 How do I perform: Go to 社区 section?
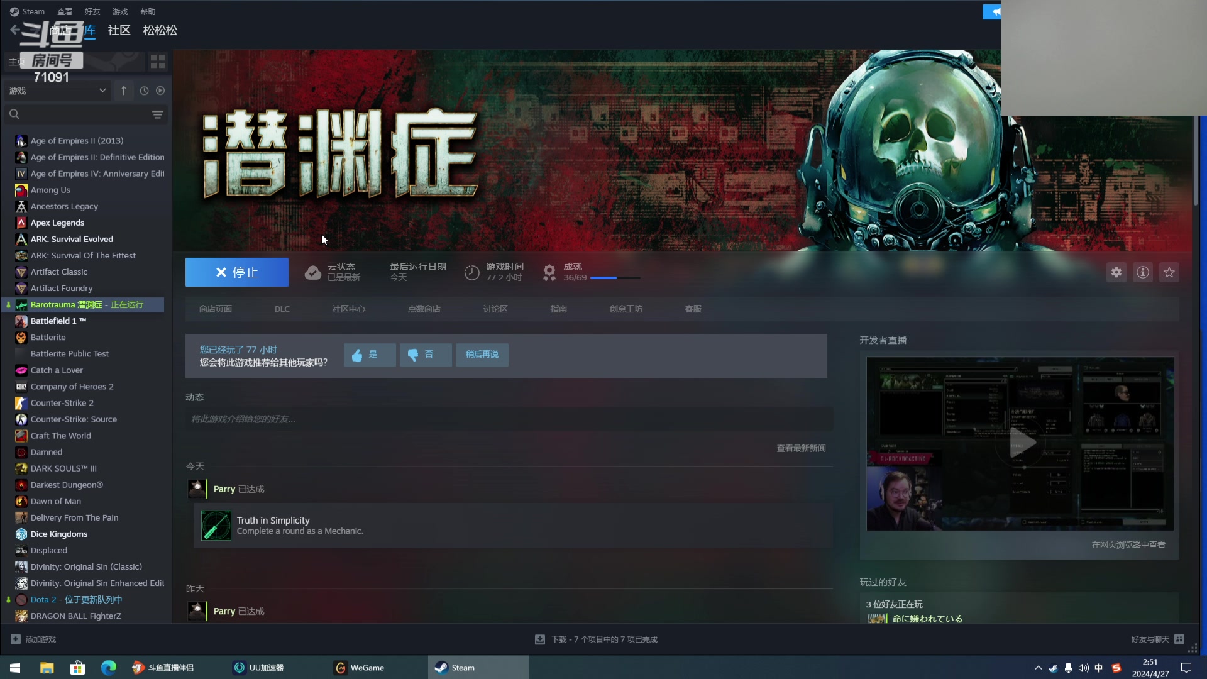pos(119,30)
